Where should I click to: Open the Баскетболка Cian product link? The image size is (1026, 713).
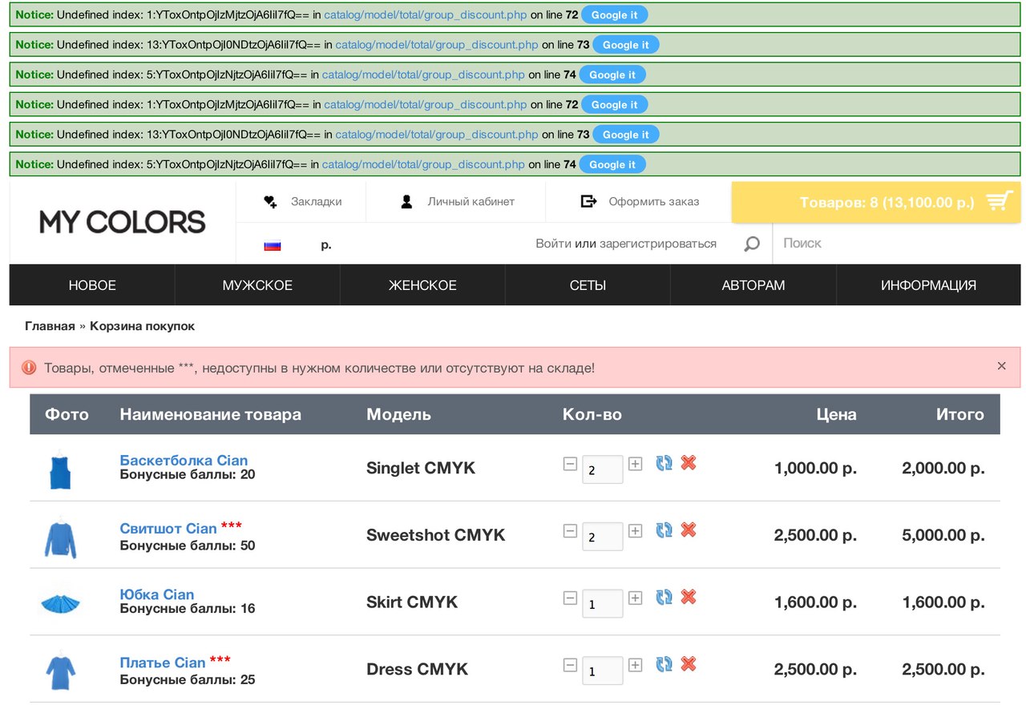(x=184, y=460)
